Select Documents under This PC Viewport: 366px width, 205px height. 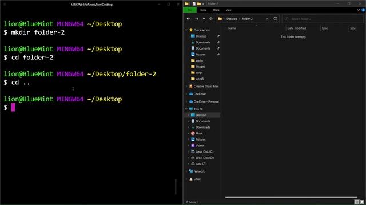click(203, 121)
